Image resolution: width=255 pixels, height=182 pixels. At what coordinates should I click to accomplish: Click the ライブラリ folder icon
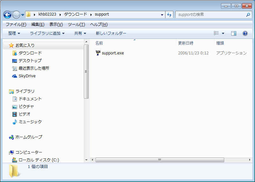(x=11, y=92)
